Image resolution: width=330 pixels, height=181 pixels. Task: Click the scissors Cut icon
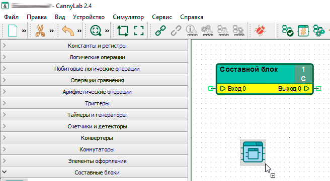click(40, 31)
